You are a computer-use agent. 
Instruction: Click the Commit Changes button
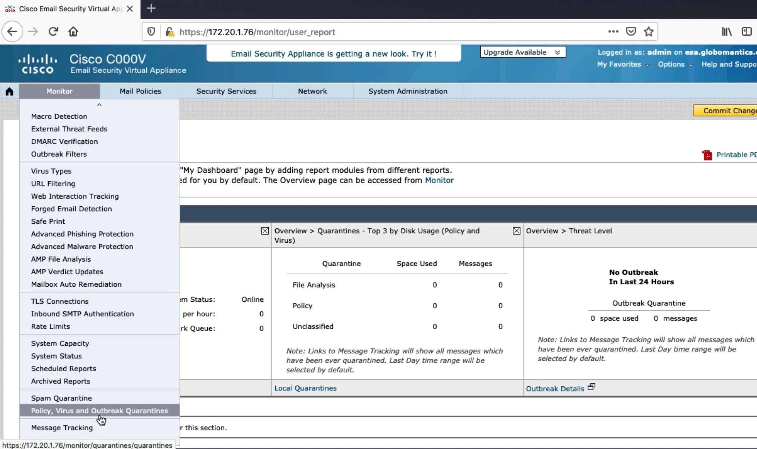(x=725, y=111)
